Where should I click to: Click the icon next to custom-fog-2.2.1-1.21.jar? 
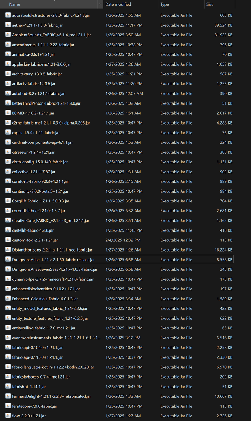click(8, 240)
